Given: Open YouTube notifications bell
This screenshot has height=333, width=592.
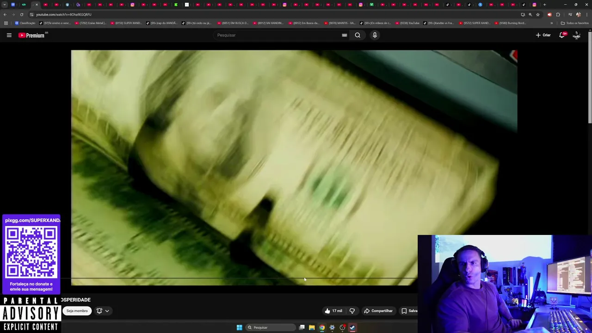Looking at the screenshot, I should (x=562, y=35).
